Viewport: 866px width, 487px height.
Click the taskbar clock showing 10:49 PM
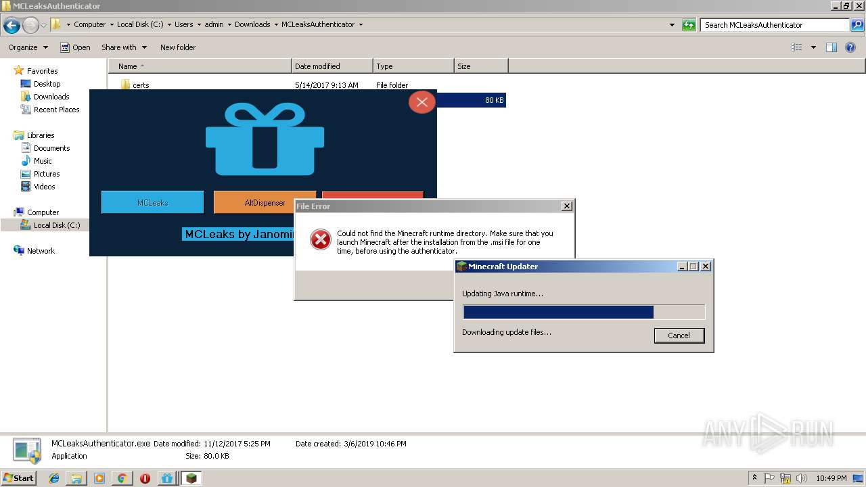831,478
